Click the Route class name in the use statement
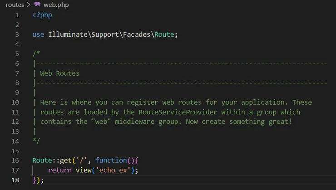Screen dimensions: 336x190 163,34
